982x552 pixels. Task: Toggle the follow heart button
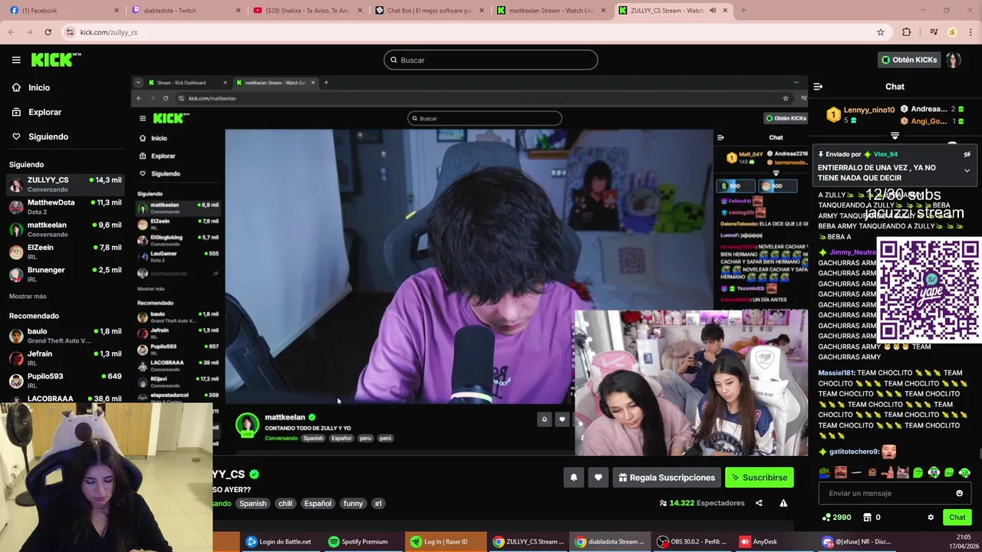pos(598,478)
